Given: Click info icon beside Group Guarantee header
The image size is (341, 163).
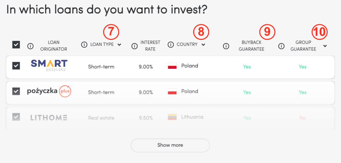Looking at the screenshot, I should [281, 46].
